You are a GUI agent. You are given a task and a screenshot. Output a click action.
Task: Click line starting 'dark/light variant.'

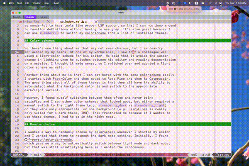[x=42, y=90]
